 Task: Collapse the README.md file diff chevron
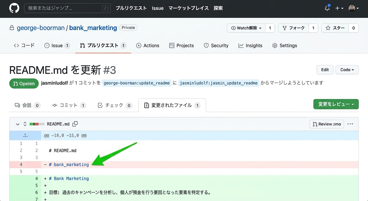click(x=18, y=124)
